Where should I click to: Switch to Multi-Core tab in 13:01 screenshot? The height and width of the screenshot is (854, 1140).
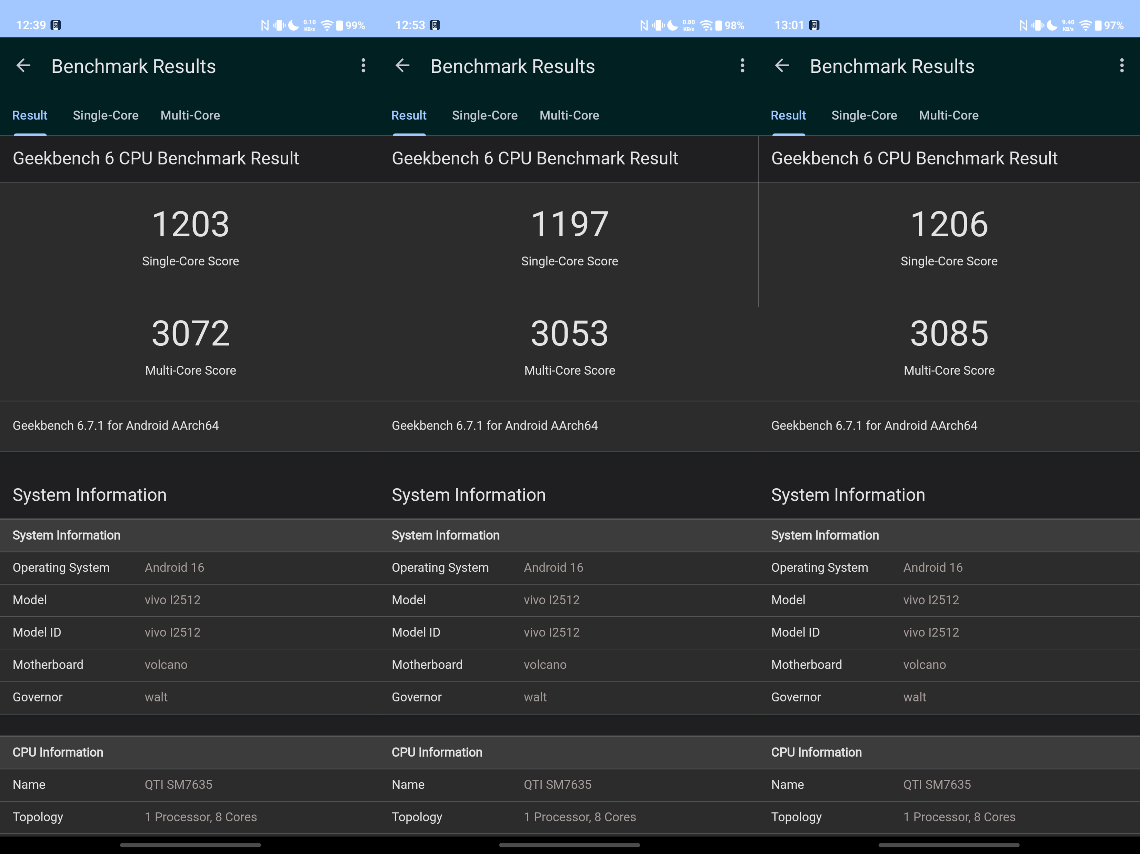(949, 115)
